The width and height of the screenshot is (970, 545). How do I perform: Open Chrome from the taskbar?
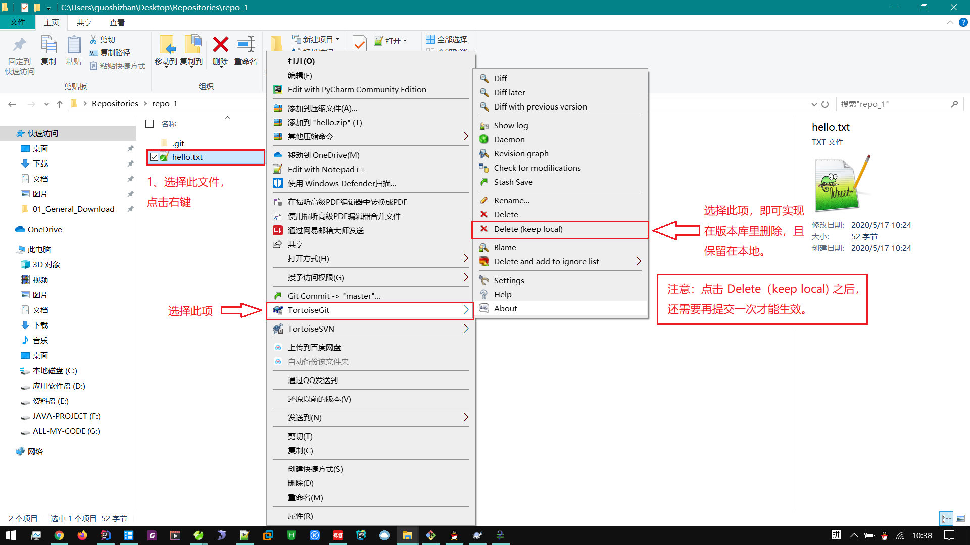(x=59, y=535)
